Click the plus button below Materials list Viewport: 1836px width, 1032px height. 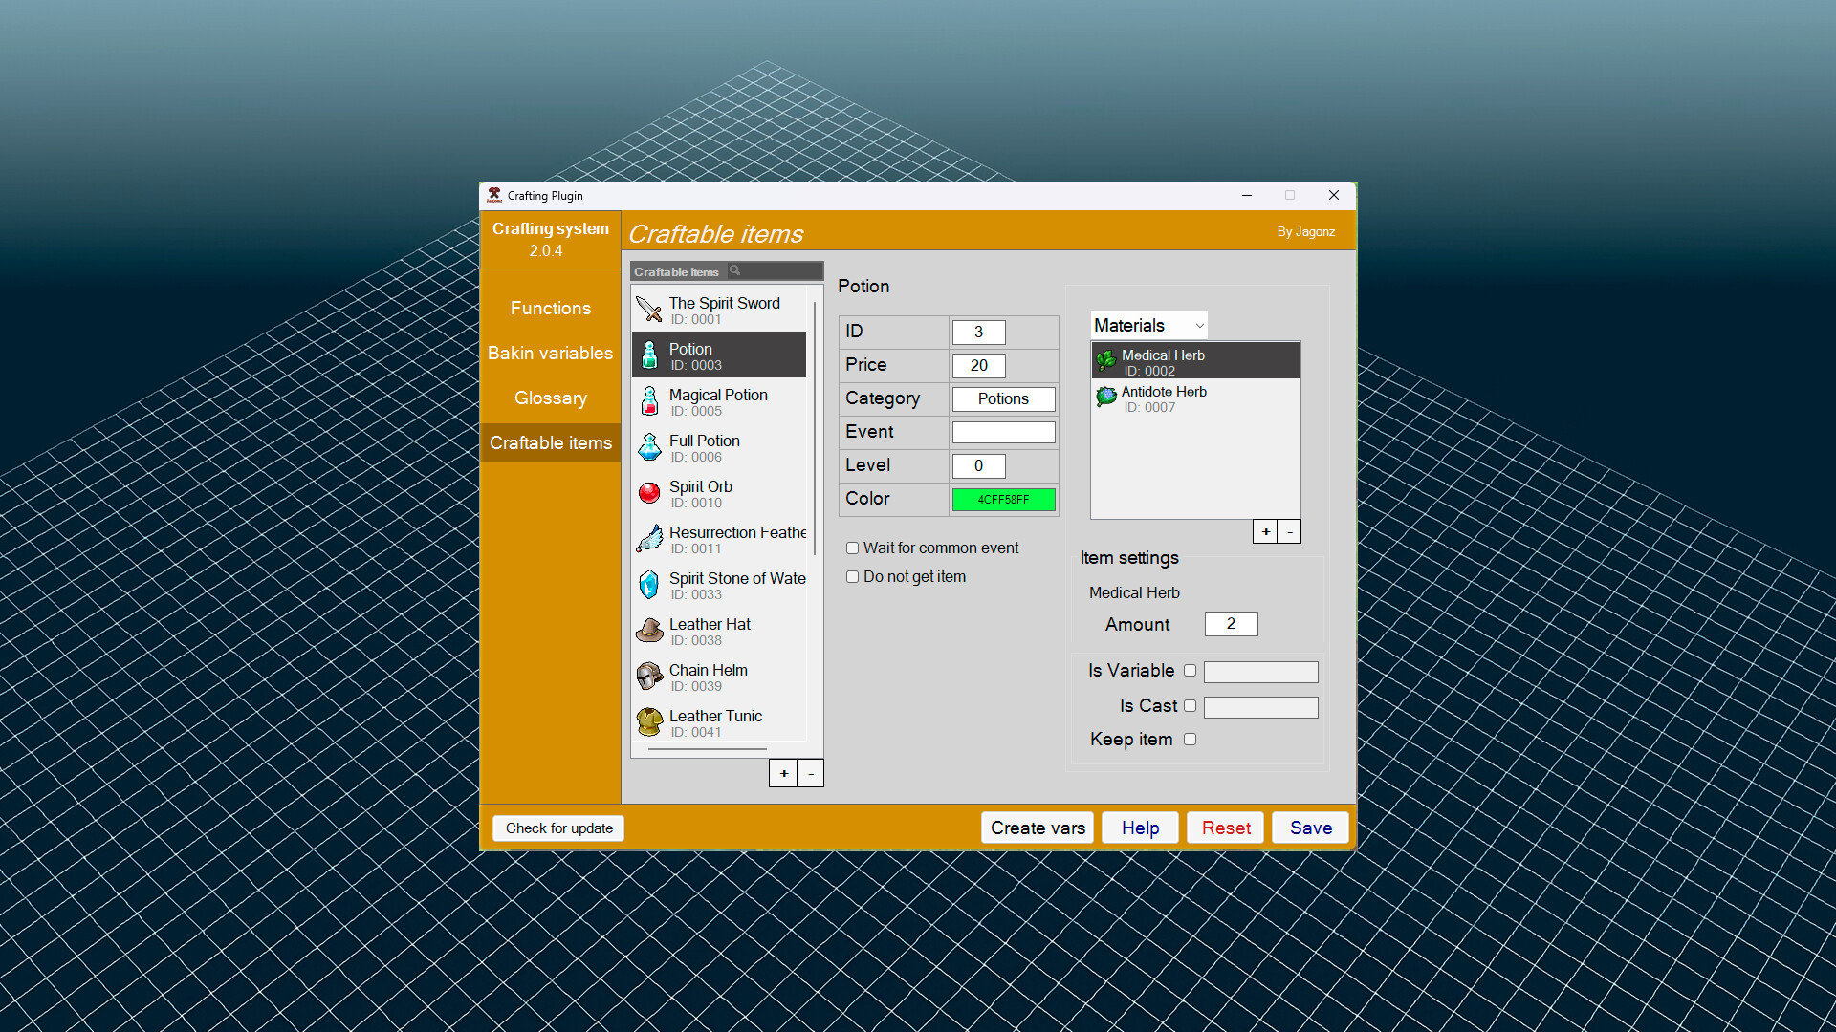tap(1265, 531)
